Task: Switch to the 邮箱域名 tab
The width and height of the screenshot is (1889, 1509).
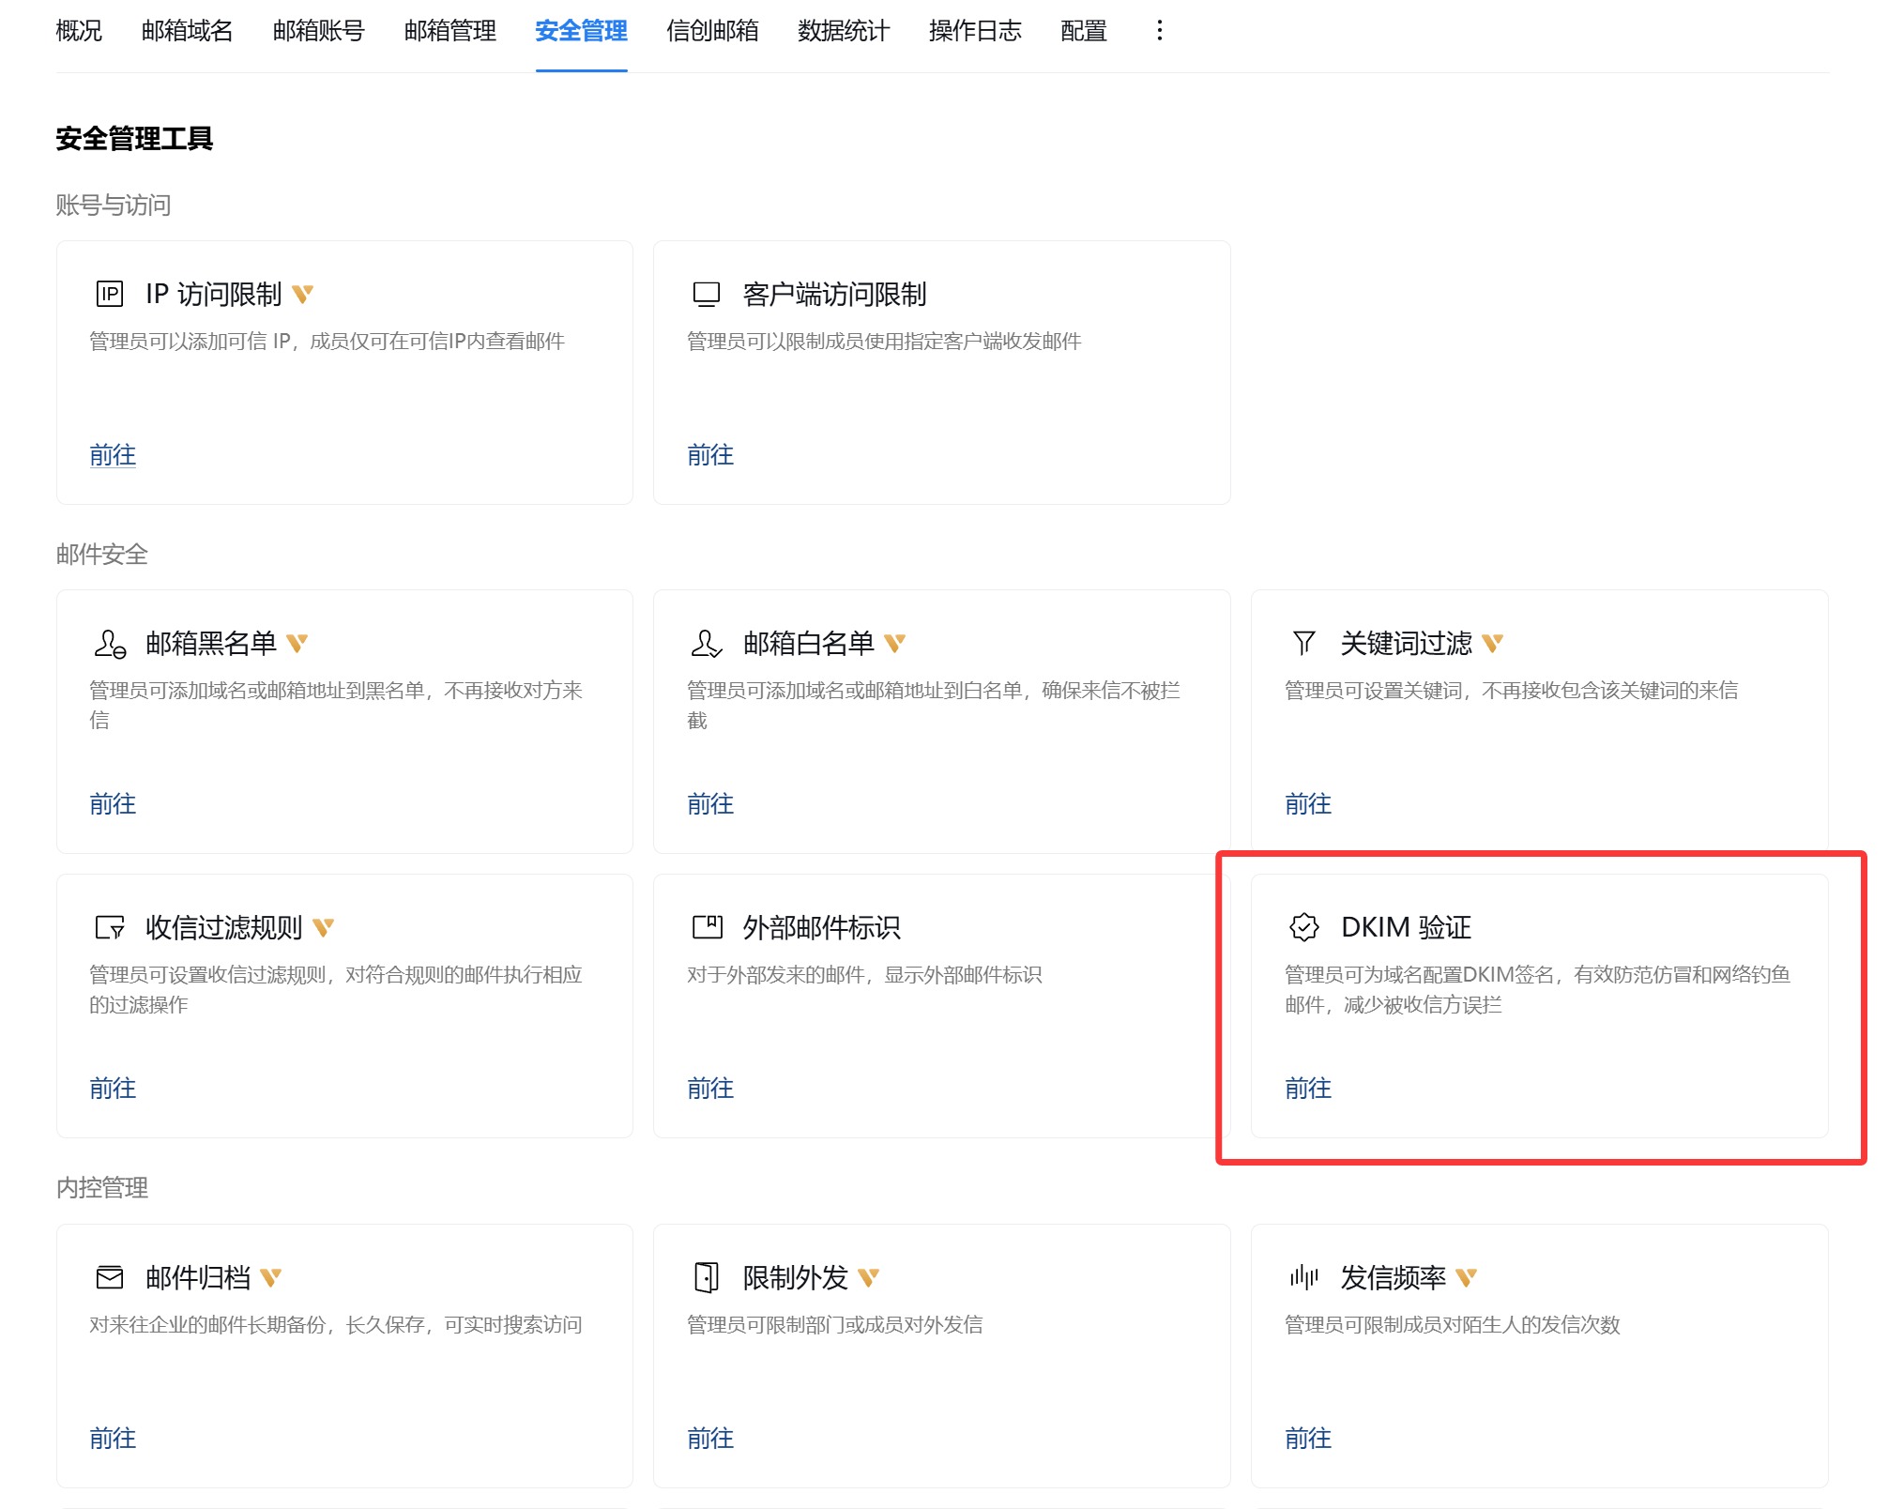Action: (x=187, y=31)
